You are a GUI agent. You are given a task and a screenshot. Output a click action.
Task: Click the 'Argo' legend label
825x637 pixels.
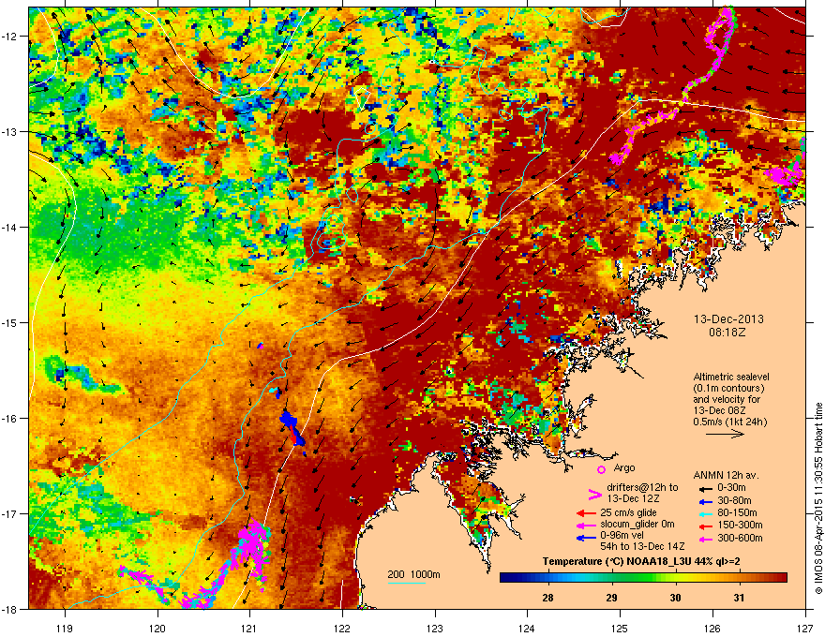point(624,467)
